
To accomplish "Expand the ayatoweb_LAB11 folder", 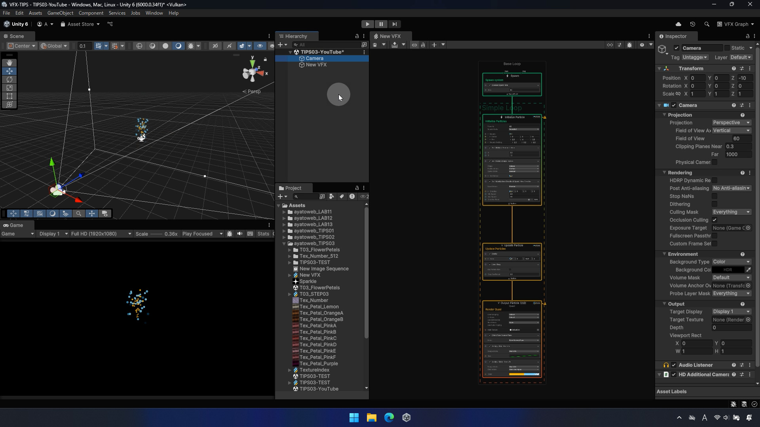I will point(284,212).
